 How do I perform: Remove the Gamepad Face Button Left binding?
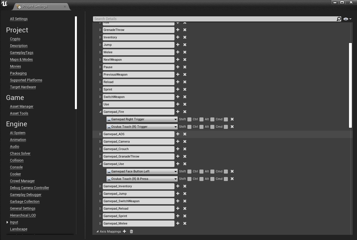[x=232, y=171]
